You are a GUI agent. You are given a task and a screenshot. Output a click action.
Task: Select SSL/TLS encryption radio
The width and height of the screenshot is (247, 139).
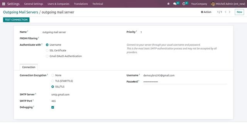tap(52, 86)
